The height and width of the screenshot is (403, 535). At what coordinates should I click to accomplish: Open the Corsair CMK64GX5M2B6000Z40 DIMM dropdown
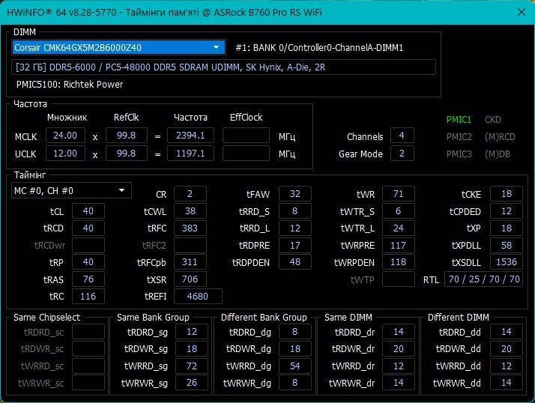click(118, 47)
